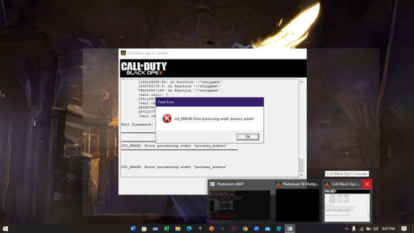The height and width of the screenshot is (233, 414).
Task: Click the microphone tray icon
Action: 354,229
